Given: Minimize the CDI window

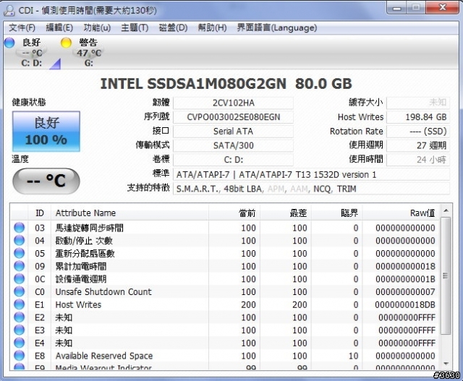Looking at the screenshot, I should [x=396, y=8].
